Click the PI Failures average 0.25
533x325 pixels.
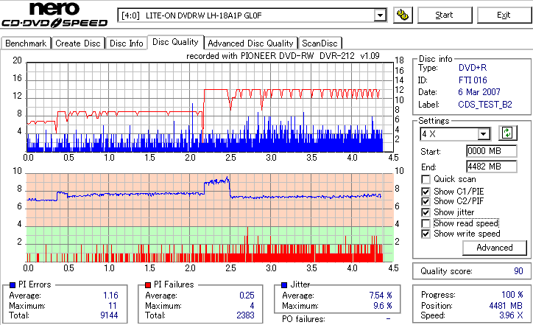click(x=247, y=296)
